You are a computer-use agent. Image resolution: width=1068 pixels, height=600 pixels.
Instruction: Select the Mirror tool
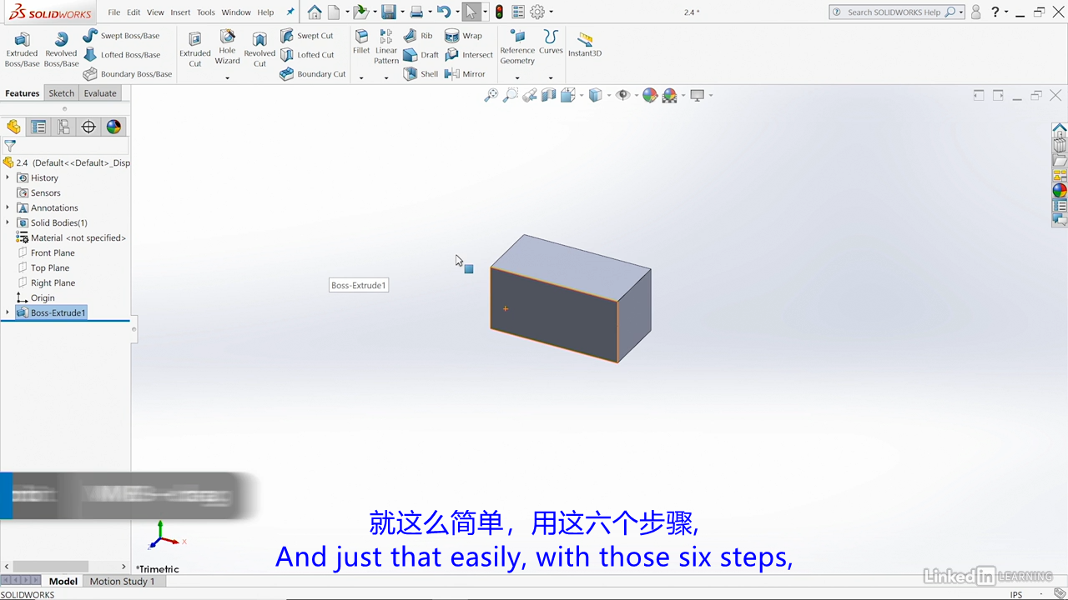[x=465, y=74]
